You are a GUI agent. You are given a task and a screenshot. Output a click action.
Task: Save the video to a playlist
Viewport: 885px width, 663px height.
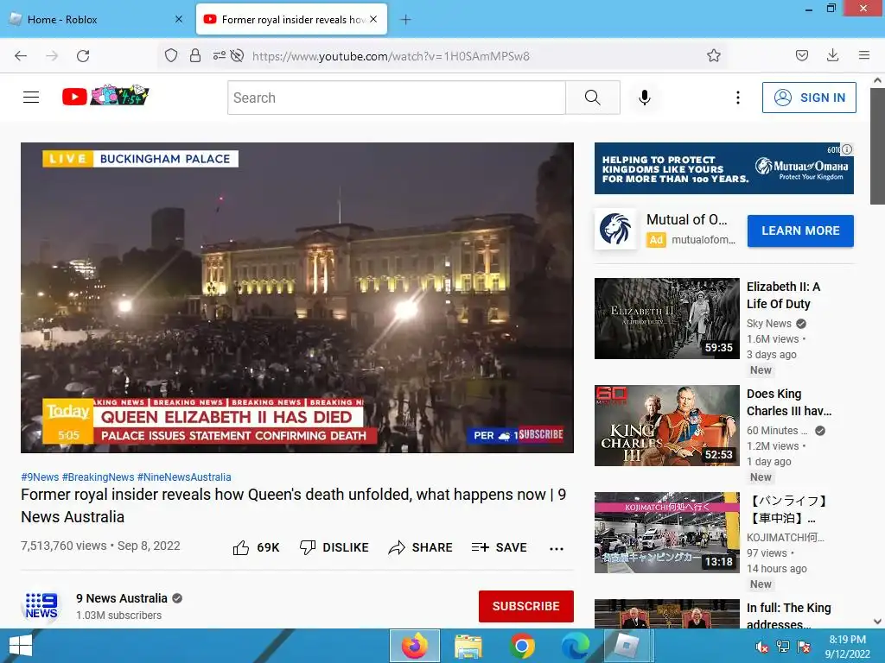(499, 547)
